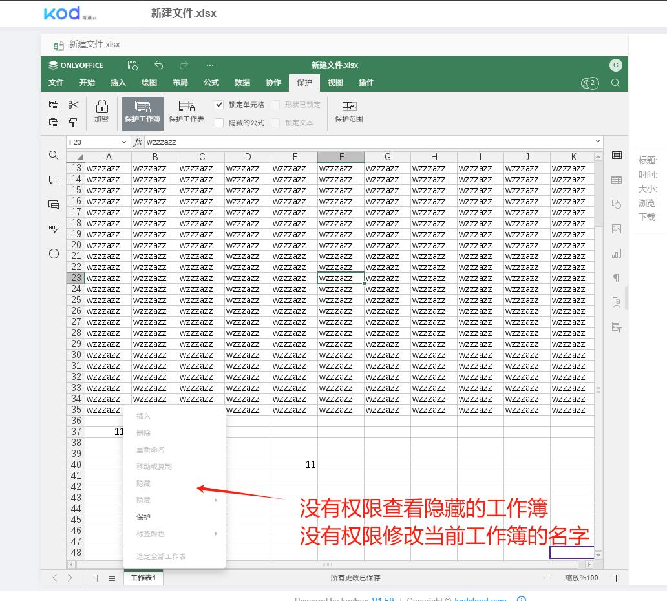Switch to the 公式 tab
This screenshot has height=601, width=667.
(x=211, y=83)
